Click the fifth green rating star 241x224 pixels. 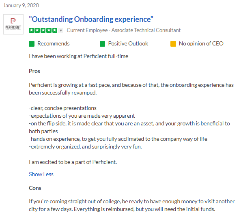pyautogui.click(x=54, y=30)
